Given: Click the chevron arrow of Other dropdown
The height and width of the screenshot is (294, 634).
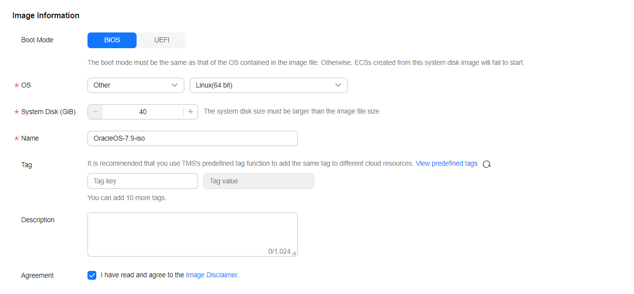Looking at the screenshot, I should [x=174, y=85].
